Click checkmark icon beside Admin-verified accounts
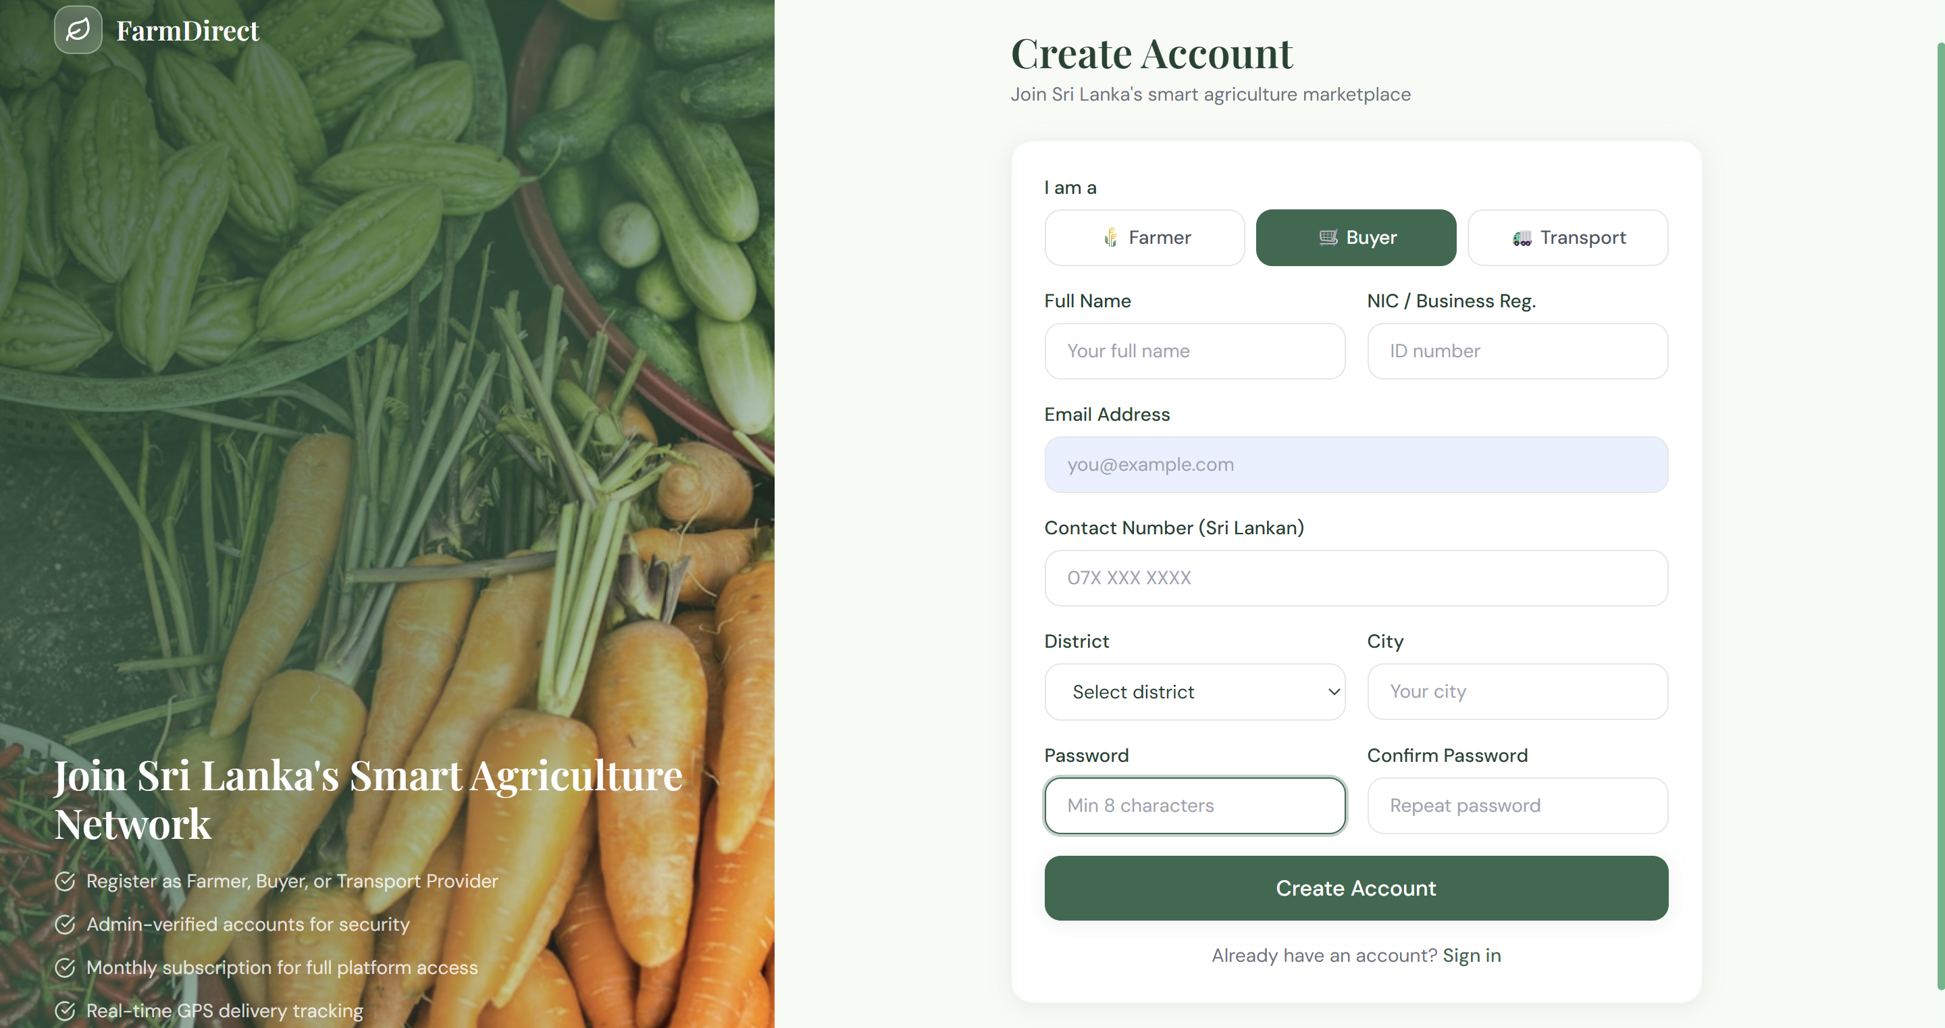Image resolution: width=1945 pixels, height=1028 pixels. [66, 924]
